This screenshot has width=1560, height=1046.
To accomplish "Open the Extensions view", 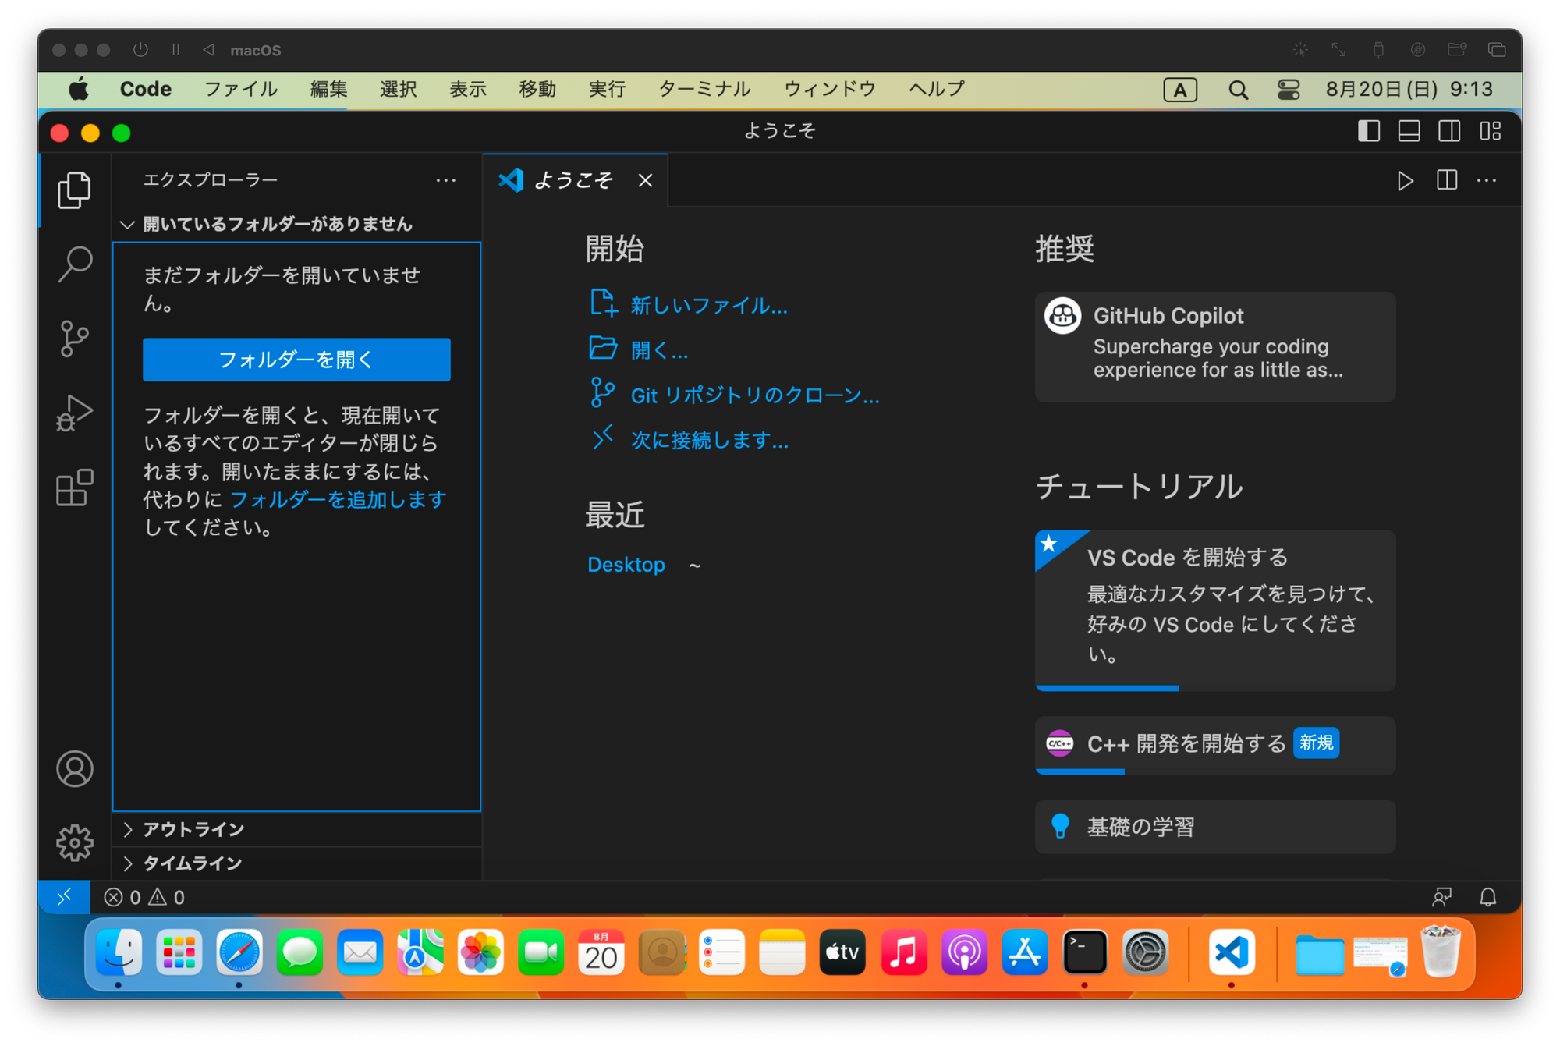I will tap(75, 488).
